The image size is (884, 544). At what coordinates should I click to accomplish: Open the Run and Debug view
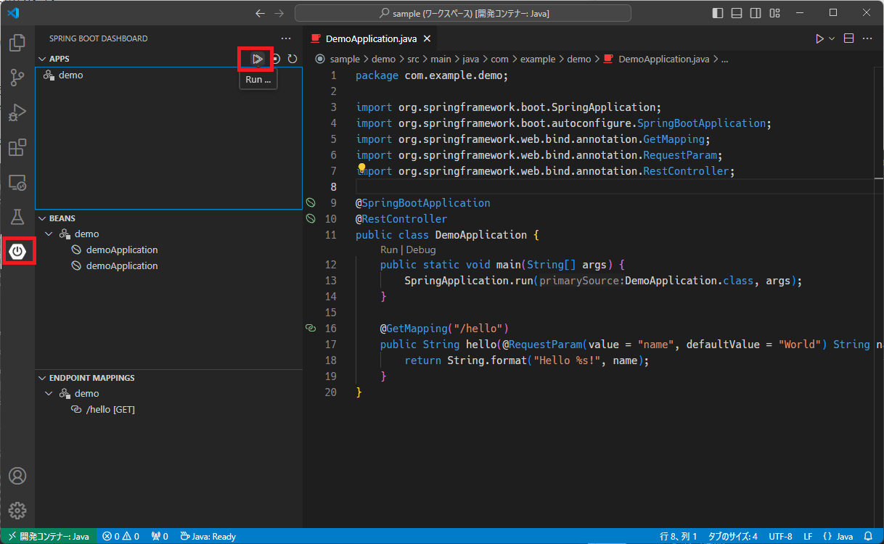[17, 112]
